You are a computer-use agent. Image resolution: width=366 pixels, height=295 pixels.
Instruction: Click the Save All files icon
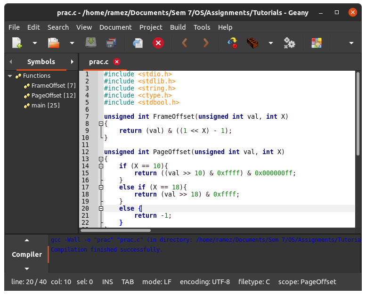(112, 43)
